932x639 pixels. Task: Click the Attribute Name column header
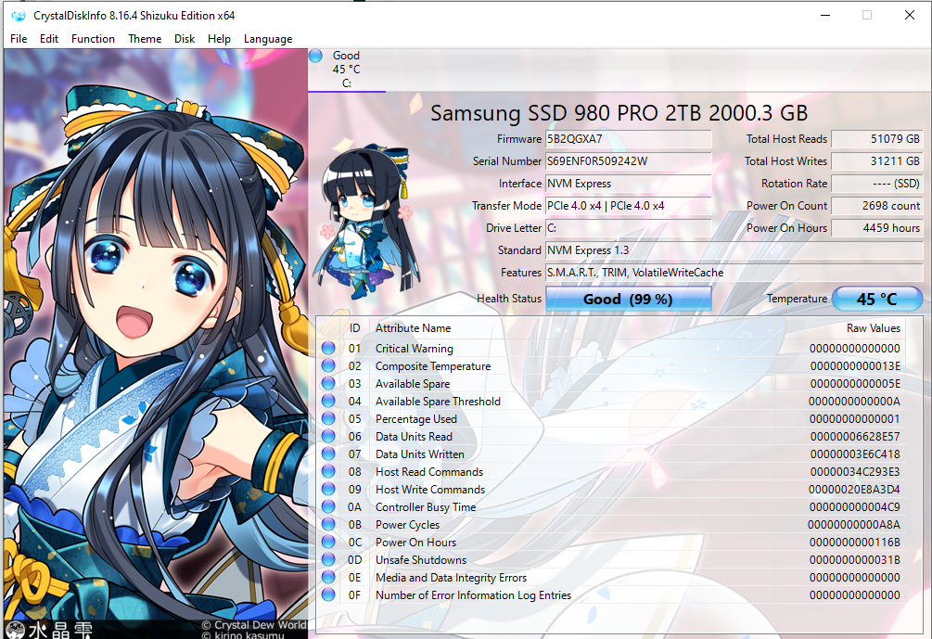click(413, 328)
